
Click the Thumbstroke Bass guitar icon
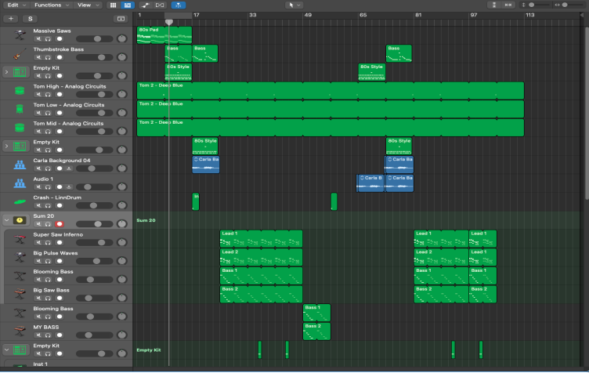(20, 53)
